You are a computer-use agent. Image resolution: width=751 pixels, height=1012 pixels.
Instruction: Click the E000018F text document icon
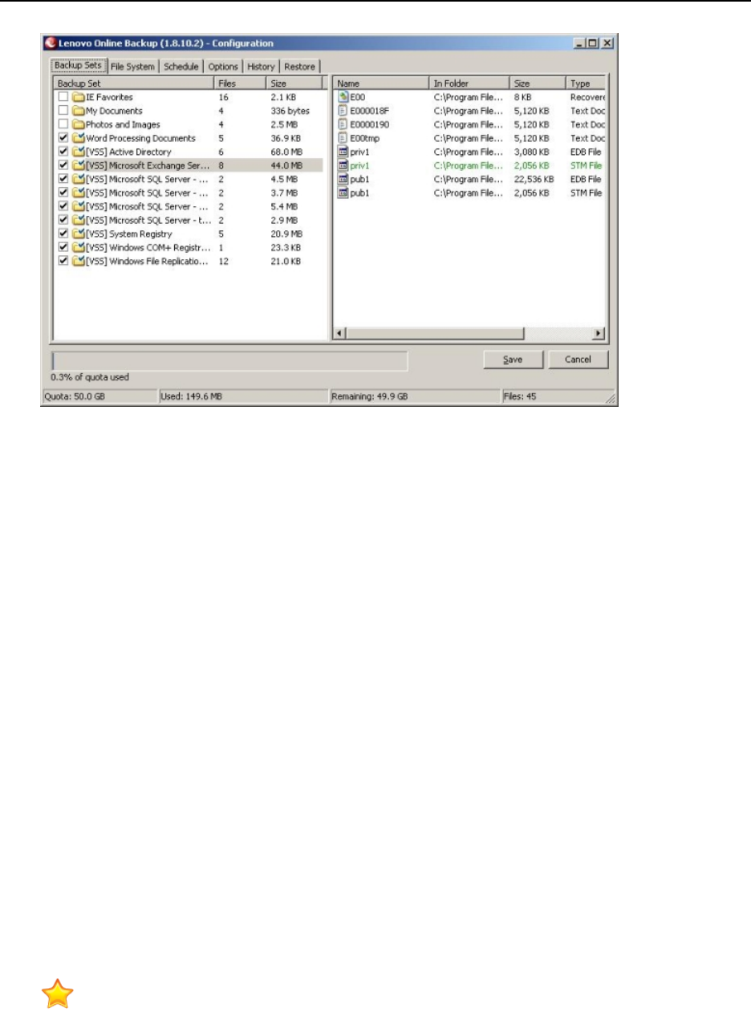343,111
